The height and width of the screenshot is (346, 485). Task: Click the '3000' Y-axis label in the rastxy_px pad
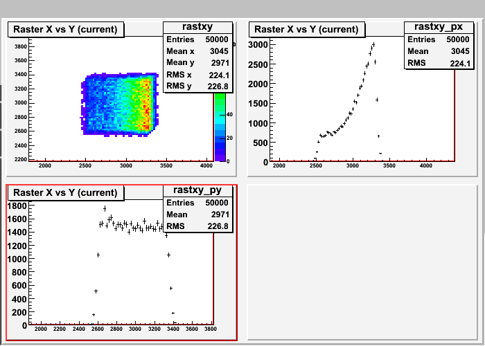pyautogui.click(x=258, y=45)
